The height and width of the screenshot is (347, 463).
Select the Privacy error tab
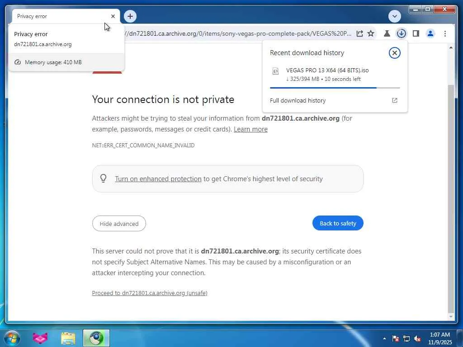(x=62, y=16)
